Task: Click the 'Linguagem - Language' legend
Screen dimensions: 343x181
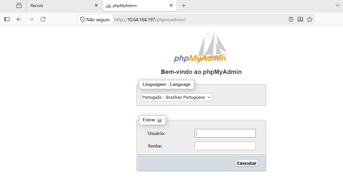Action: (x=167, y=84)
